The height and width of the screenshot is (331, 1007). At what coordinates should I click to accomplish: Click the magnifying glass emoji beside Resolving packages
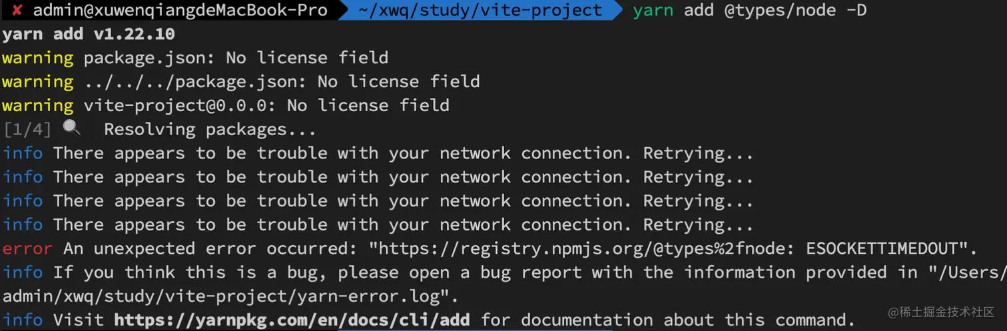click(71, 128)
